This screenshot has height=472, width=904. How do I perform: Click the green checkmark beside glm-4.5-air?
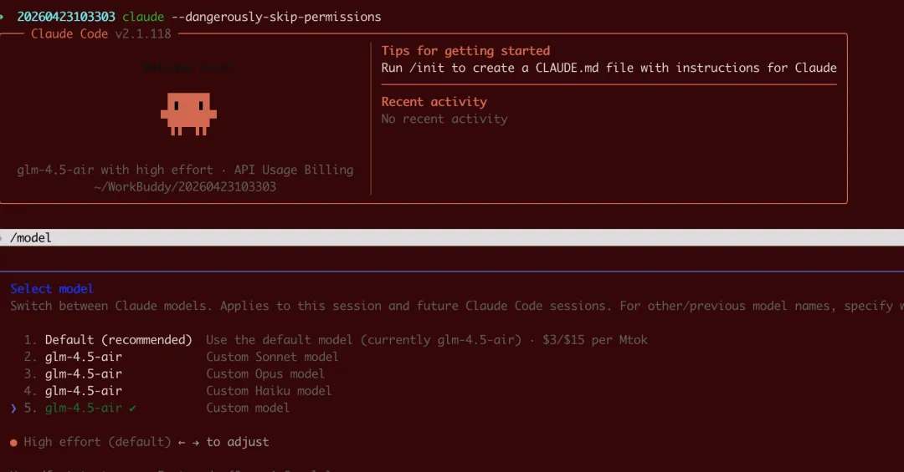[132, 409]
